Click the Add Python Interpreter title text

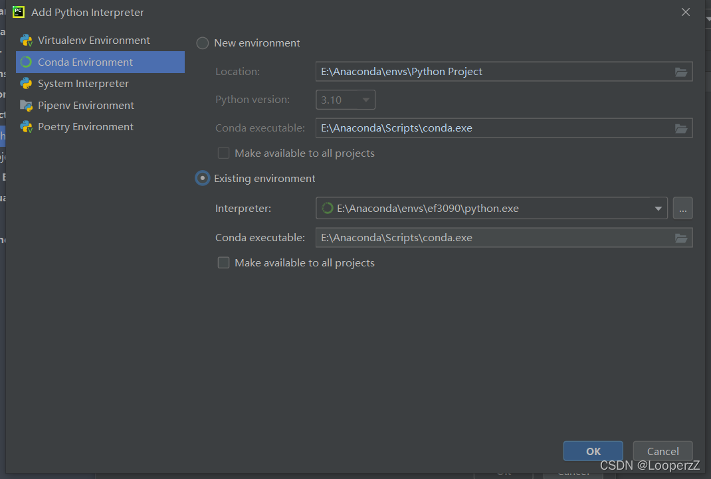(87, 12)
